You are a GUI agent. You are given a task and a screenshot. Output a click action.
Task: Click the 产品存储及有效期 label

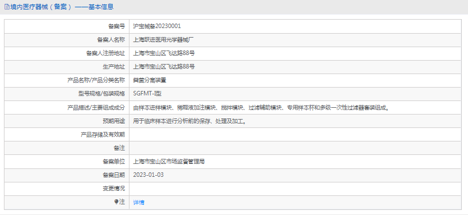(103, 135)
